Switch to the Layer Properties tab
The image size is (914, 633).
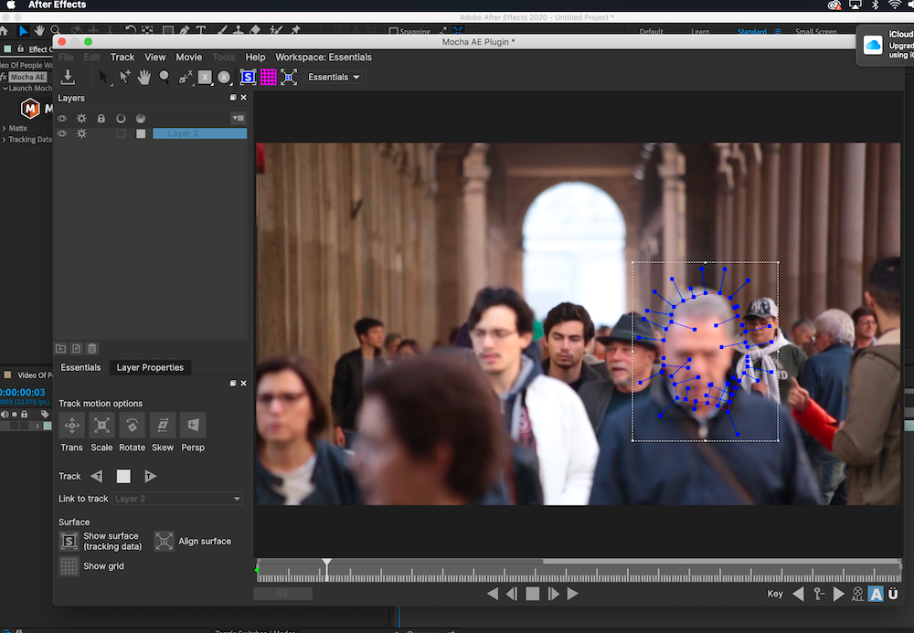(150, 367)
